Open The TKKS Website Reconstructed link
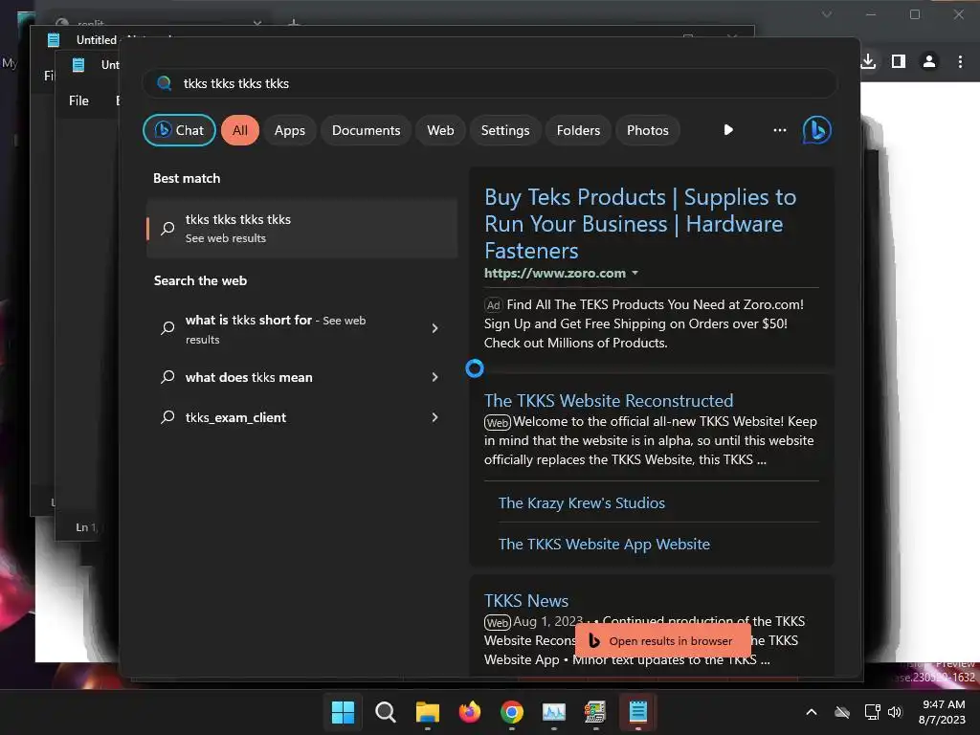Screen dimensions: 980x735 pos(609,401)
